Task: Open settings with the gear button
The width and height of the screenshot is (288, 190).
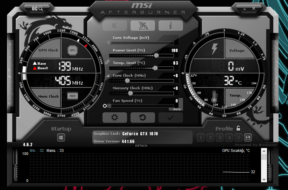Action: tap(115, 118)
